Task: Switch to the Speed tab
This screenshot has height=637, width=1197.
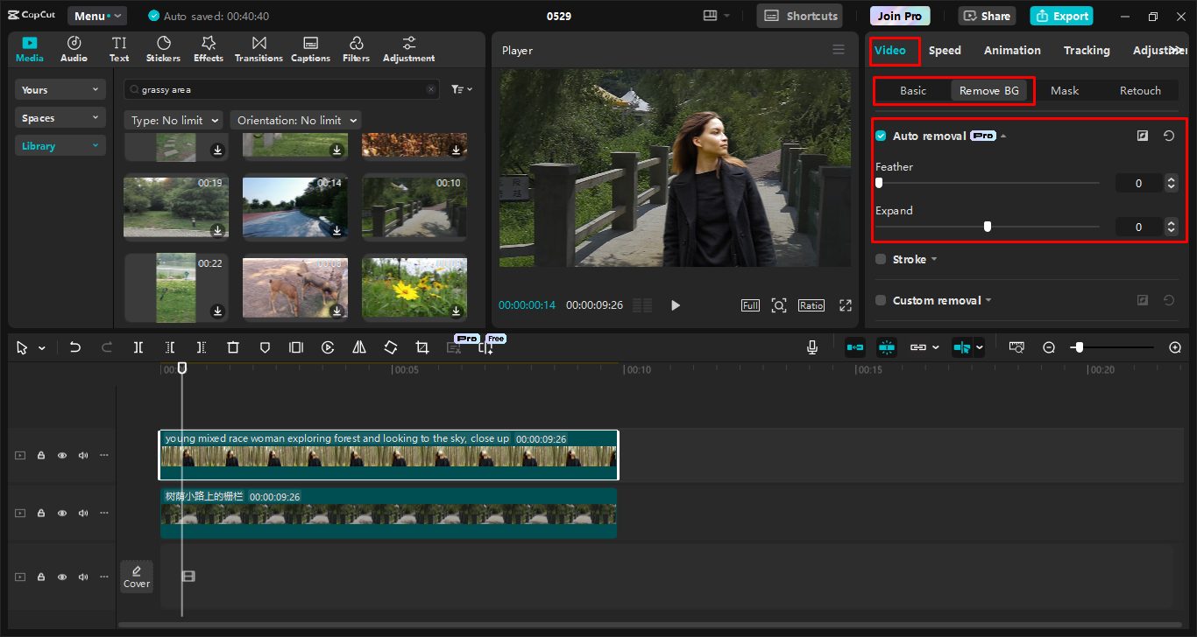Action: click(x=945, y=50)
